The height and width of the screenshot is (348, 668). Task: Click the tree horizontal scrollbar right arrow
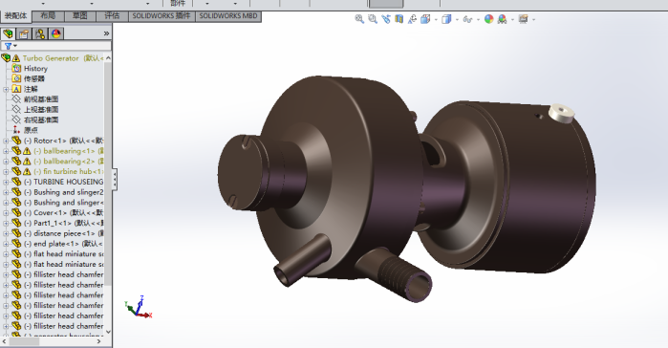point(98,341)
